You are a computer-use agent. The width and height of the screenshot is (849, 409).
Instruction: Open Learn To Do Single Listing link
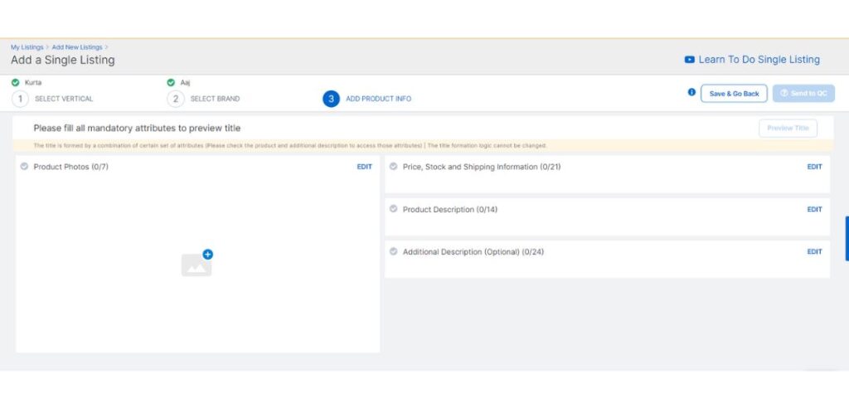(x=759, y=60)
